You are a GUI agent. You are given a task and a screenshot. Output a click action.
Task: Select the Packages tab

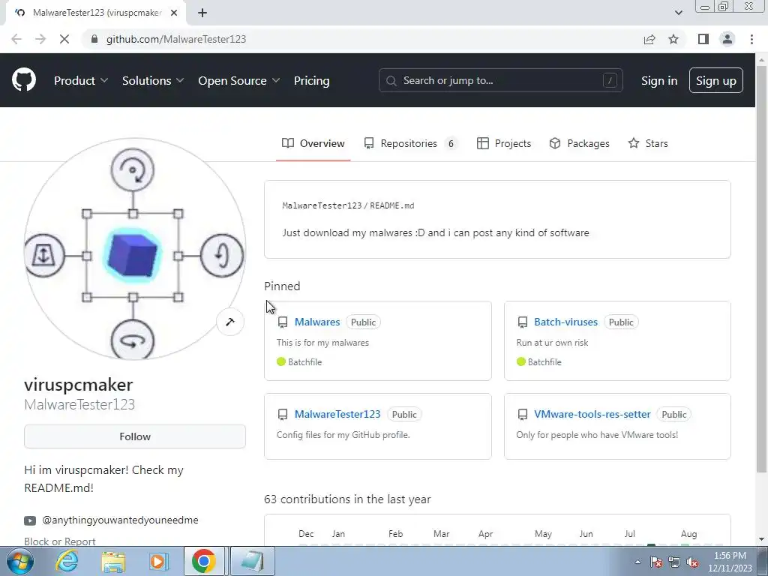(x=580, y=143)
